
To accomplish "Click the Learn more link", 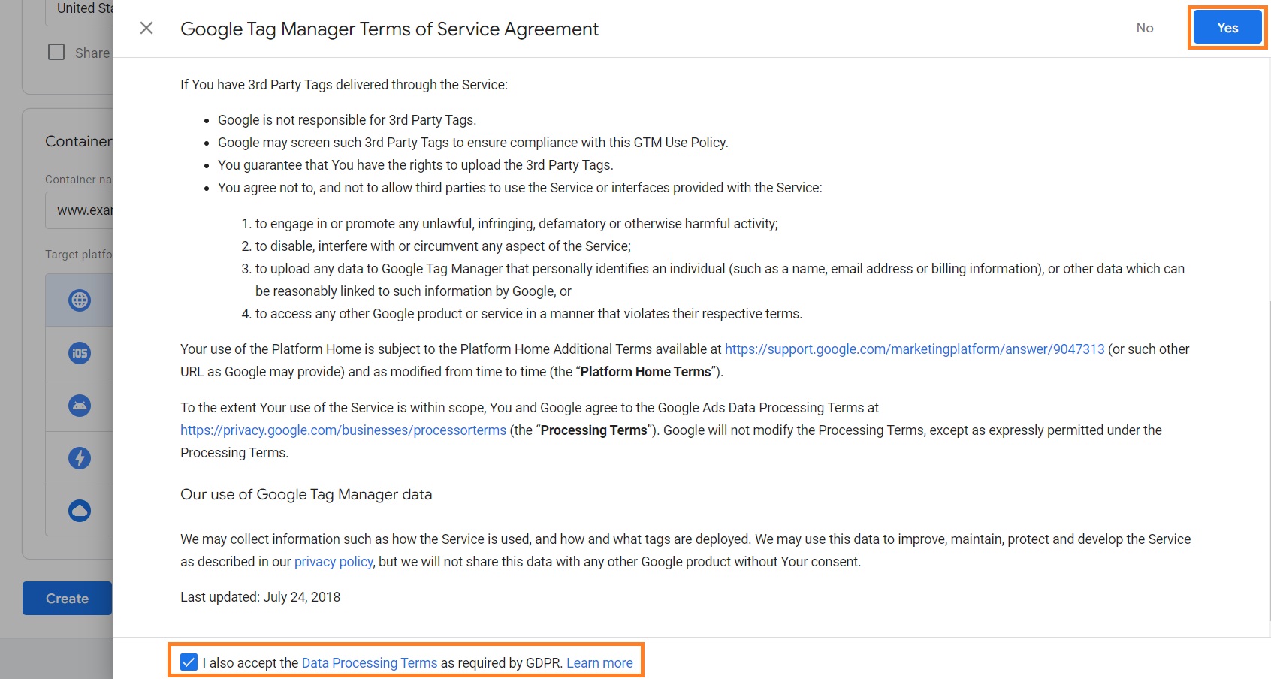I will pos(599,662).
